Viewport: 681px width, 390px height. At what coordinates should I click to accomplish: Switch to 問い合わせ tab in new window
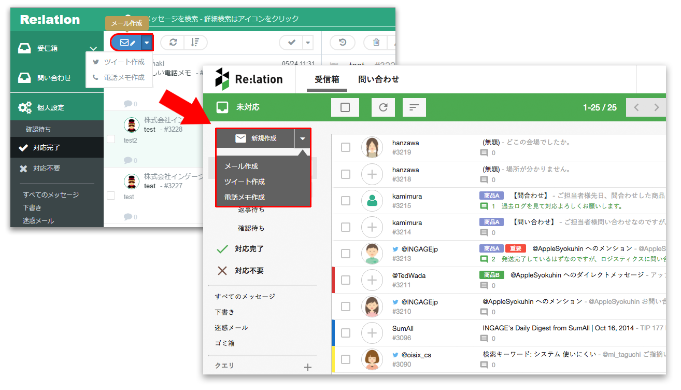[379, 79]
